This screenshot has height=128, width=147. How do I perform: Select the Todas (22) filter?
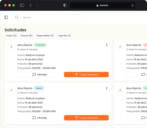(x=11, y=36)
